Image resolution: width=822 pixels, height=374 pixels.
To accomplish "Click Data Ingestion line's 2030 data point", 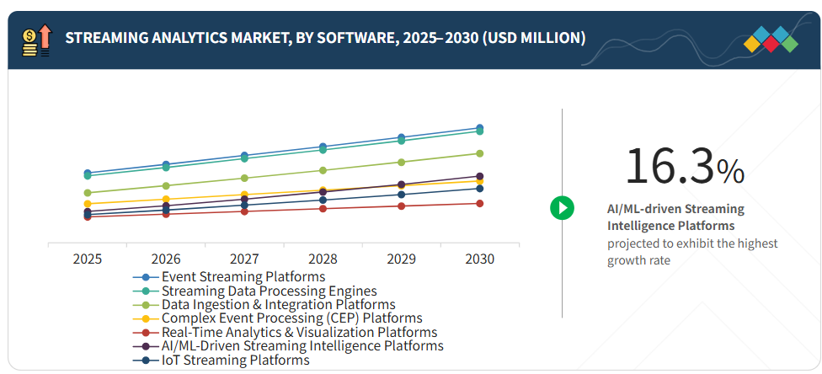I will [479, 153].
